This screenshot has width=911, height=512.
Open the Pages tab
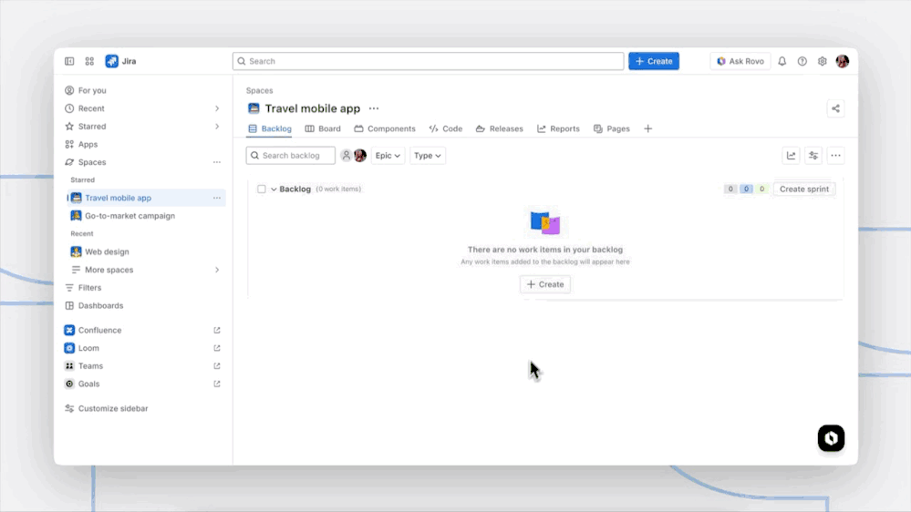coord(612,128)
